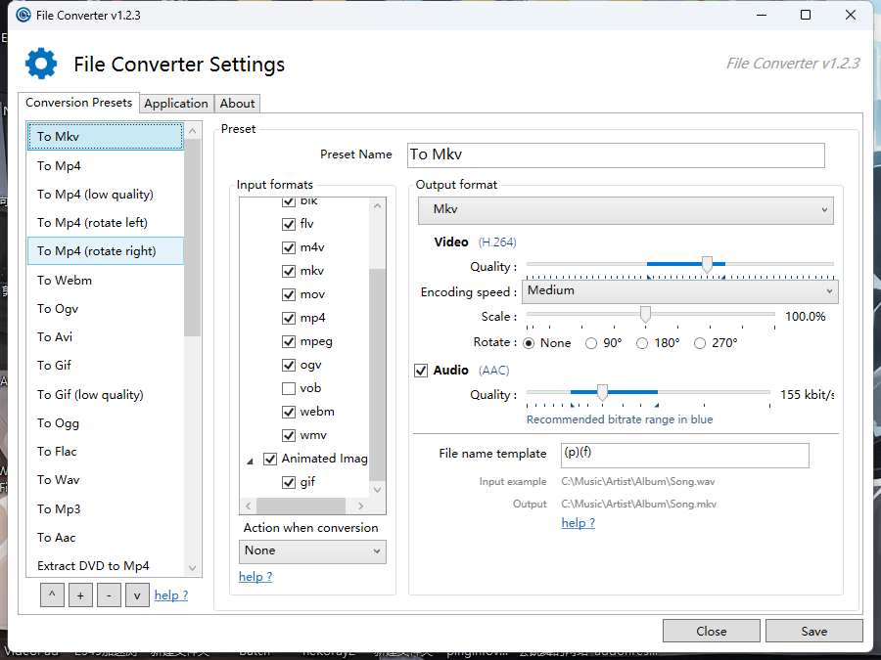Click the - icon to remove the preset
Screen dimensions: 881x660
tap(109, 594)
